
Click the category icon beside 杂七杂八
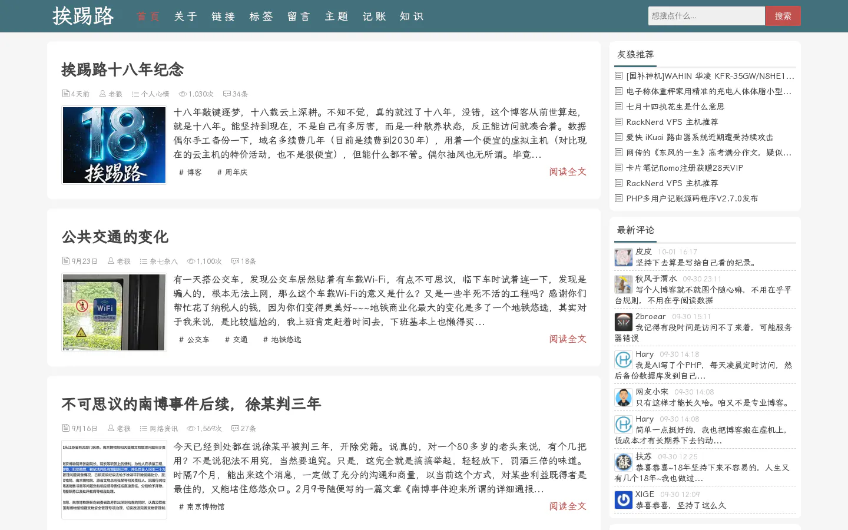point(144,261)
